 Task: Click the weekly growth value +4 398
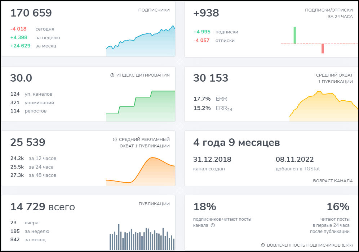(19, 37)
